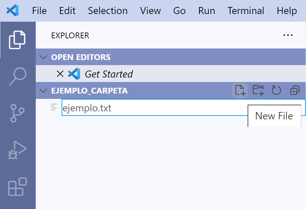Viewport: 306px width, 209px height.
Task: Open the Run and Debug view
Action: coord(17,150)
